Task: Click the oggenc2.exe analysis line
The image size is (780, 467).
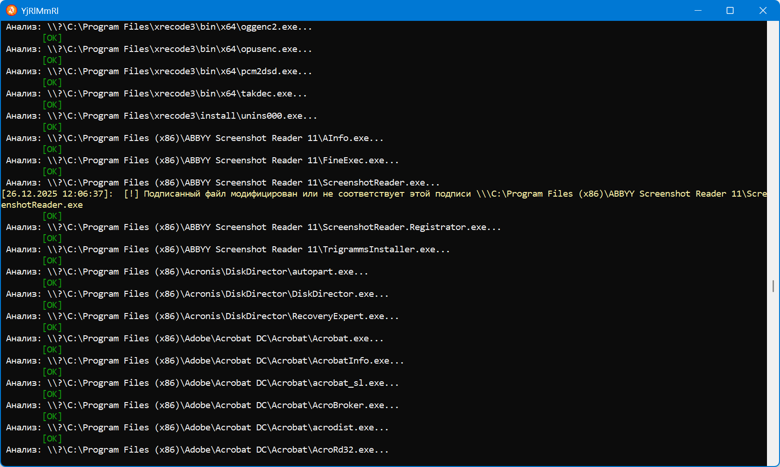Action: (x=159, y=27)
